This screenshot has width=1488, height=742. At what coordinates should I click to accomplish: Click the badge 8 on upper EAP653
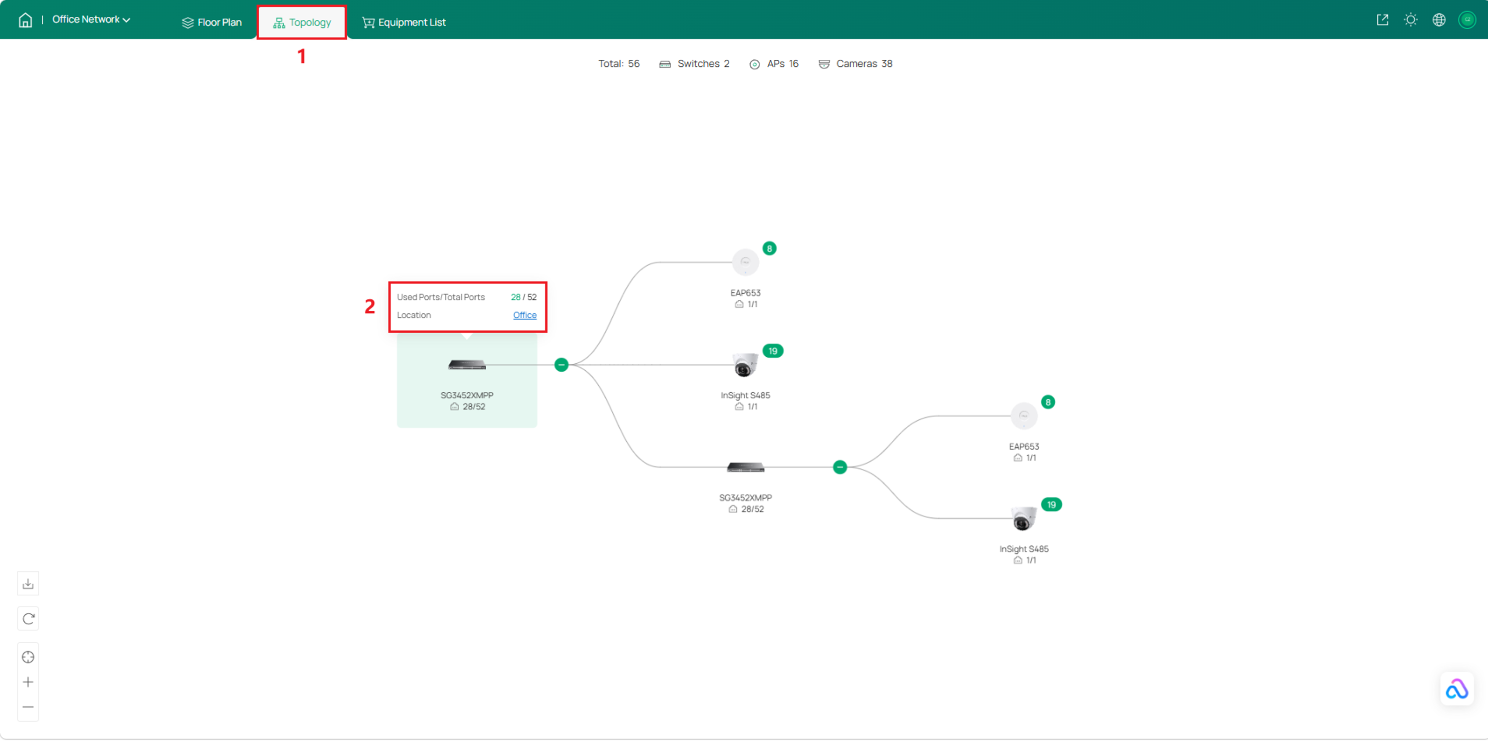tap(769, 249)
